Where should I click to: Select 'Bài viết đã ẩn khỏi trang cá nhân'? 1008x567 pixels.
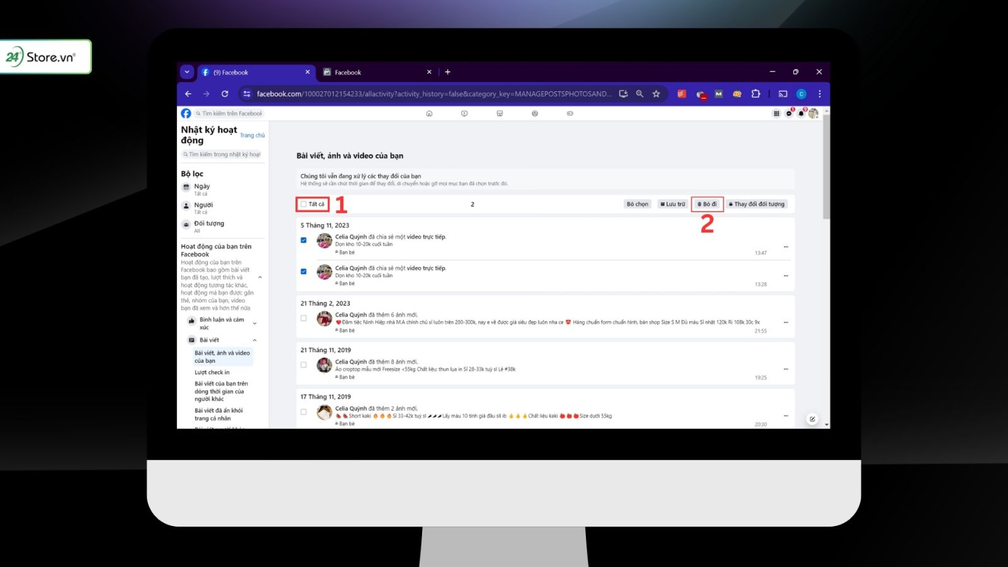pyautogui.click(x=219, y=415)
